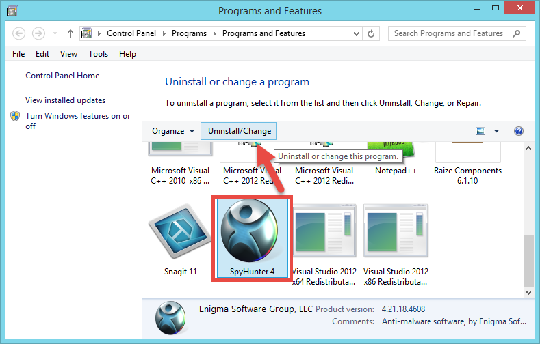Open the View menu
The height and width of the screenshot is (344, 540).
pyautogui.click(x=68, y=54)
